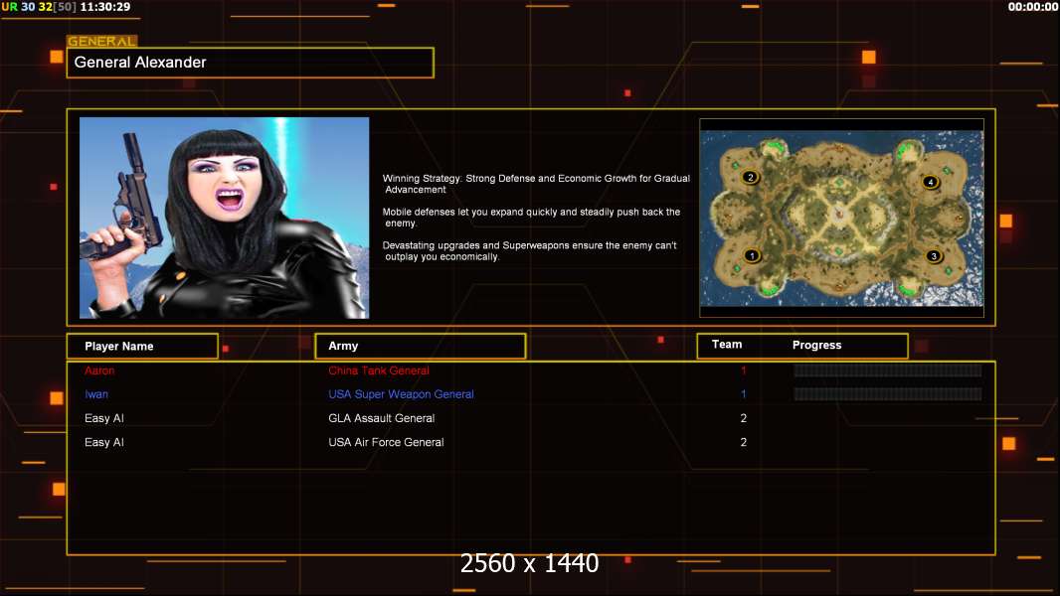Click the island map preview

[x=841, y=218]
